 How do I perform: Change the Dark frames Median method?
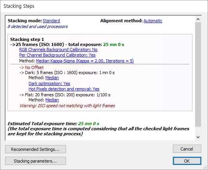pos(52,78)
